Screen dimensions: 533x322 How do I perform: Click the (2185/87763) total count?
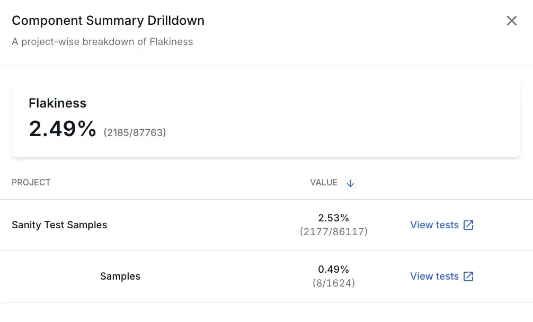click(135, 132)
